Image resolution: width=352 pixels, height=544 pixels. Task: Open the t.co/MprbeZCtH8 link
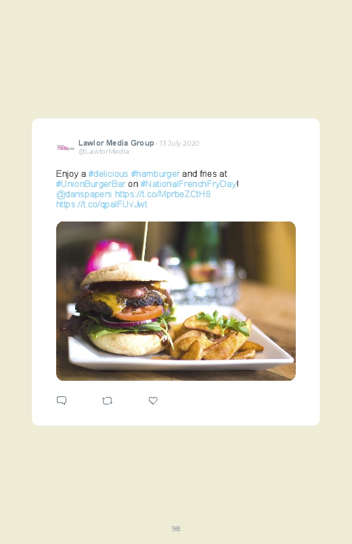click(162, 194)
